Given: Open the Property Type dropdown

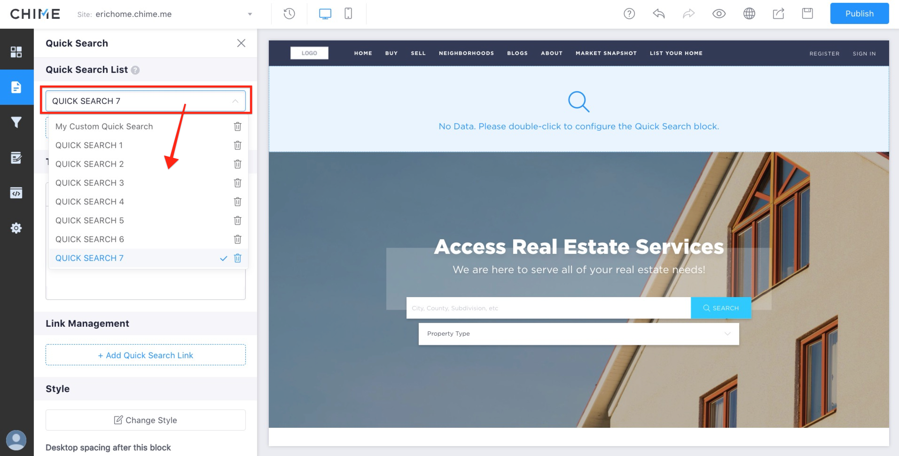Looking at the screenshot, I should pyautogui.click(x=578, y=334).
